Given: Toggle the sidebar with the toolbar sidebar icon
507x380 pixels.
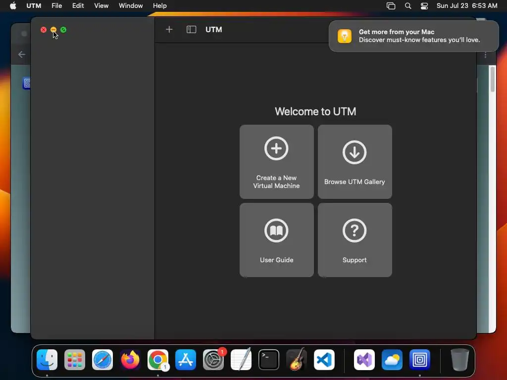Looking at the screenshot, I should 192,30.
